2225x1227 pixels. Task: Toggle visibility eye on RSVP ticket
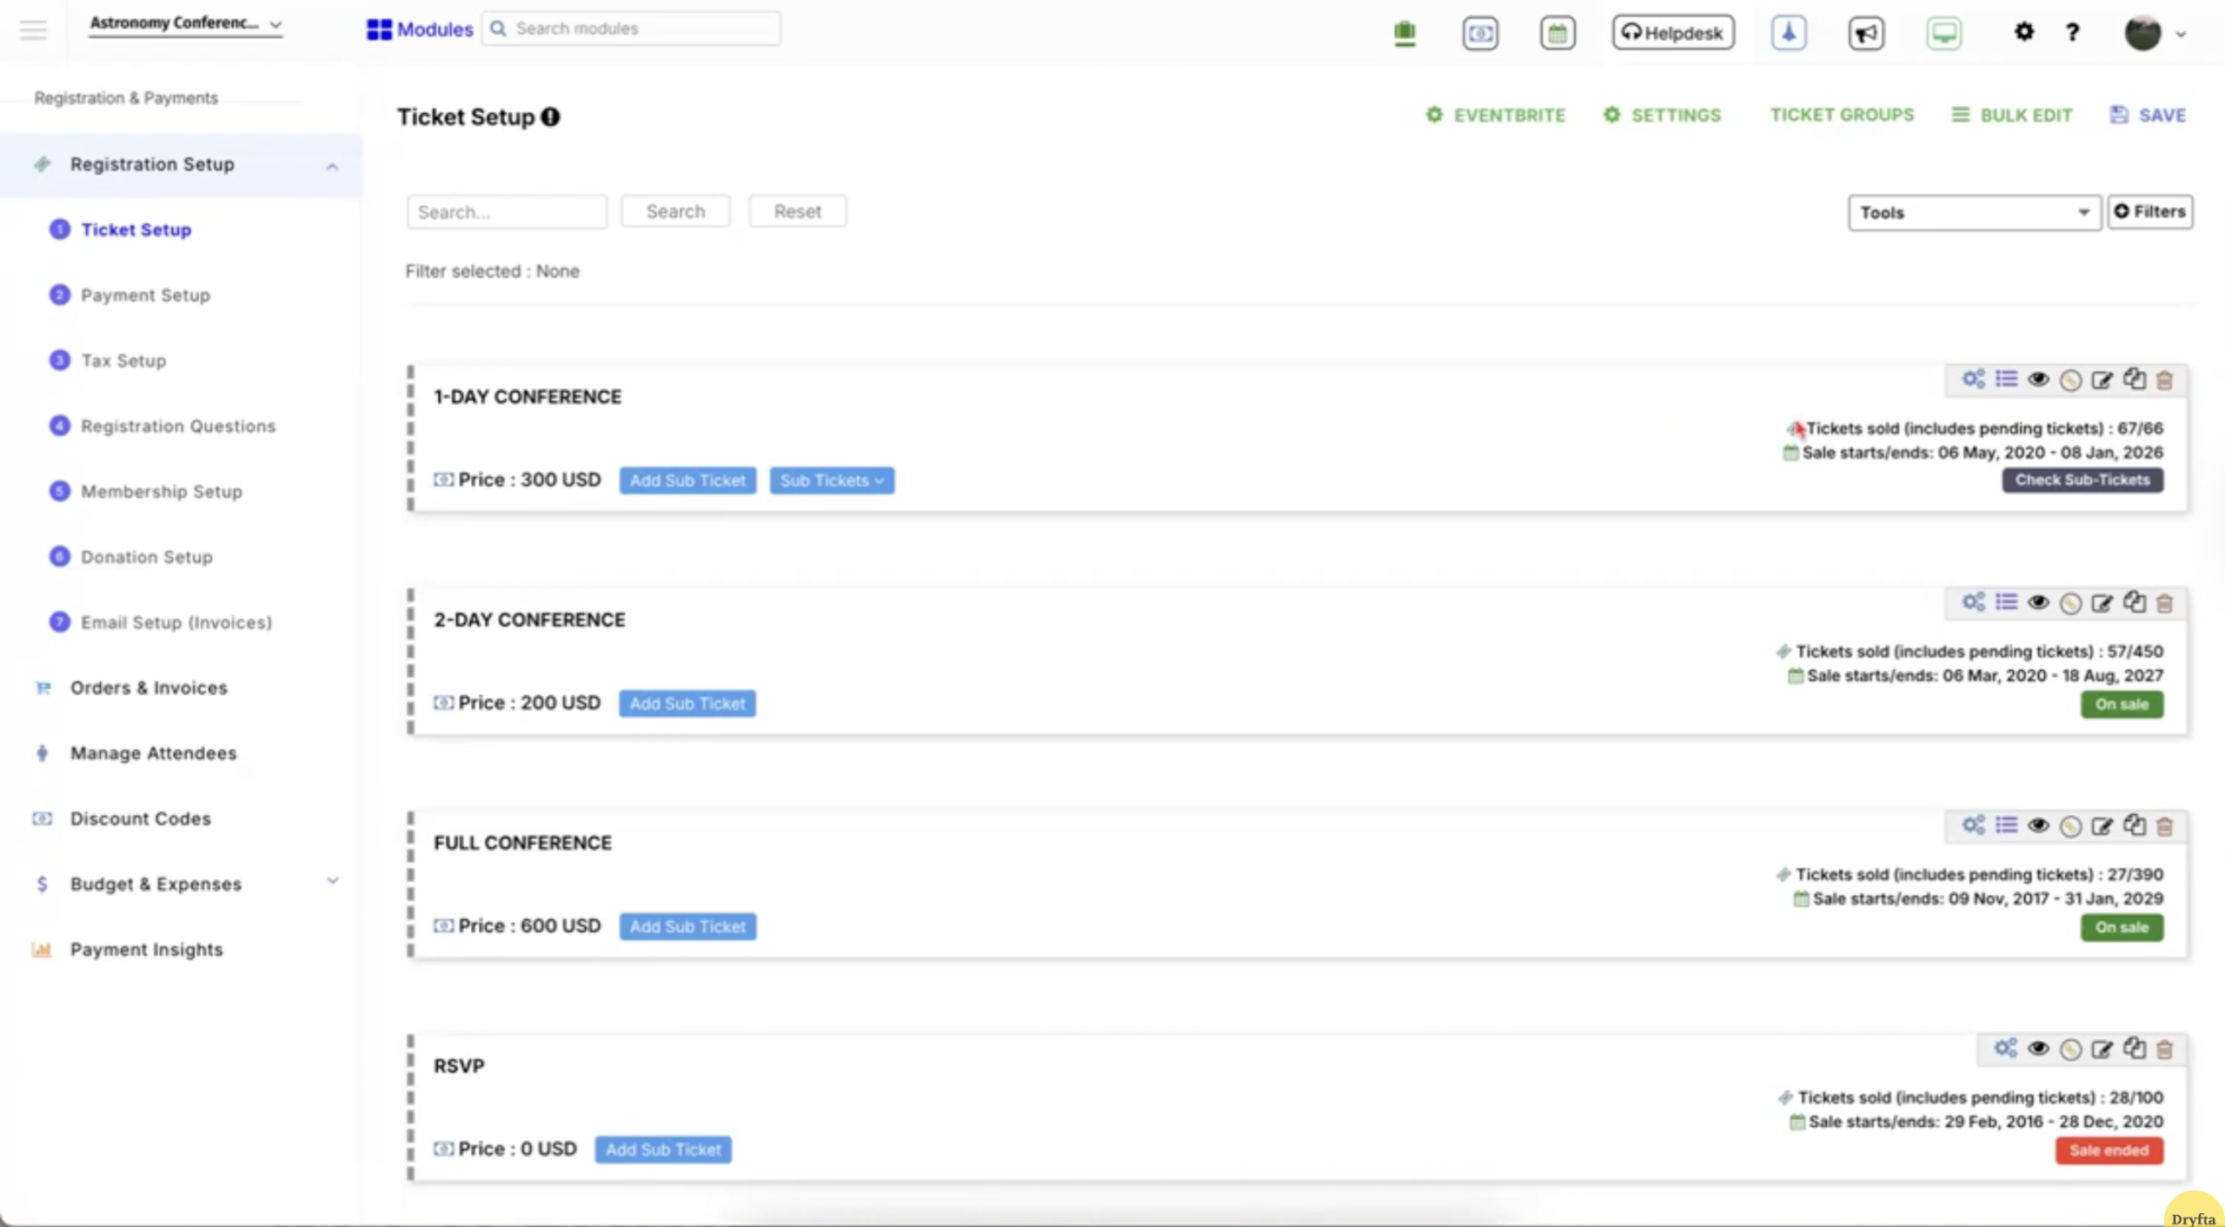point(2038,1048)
